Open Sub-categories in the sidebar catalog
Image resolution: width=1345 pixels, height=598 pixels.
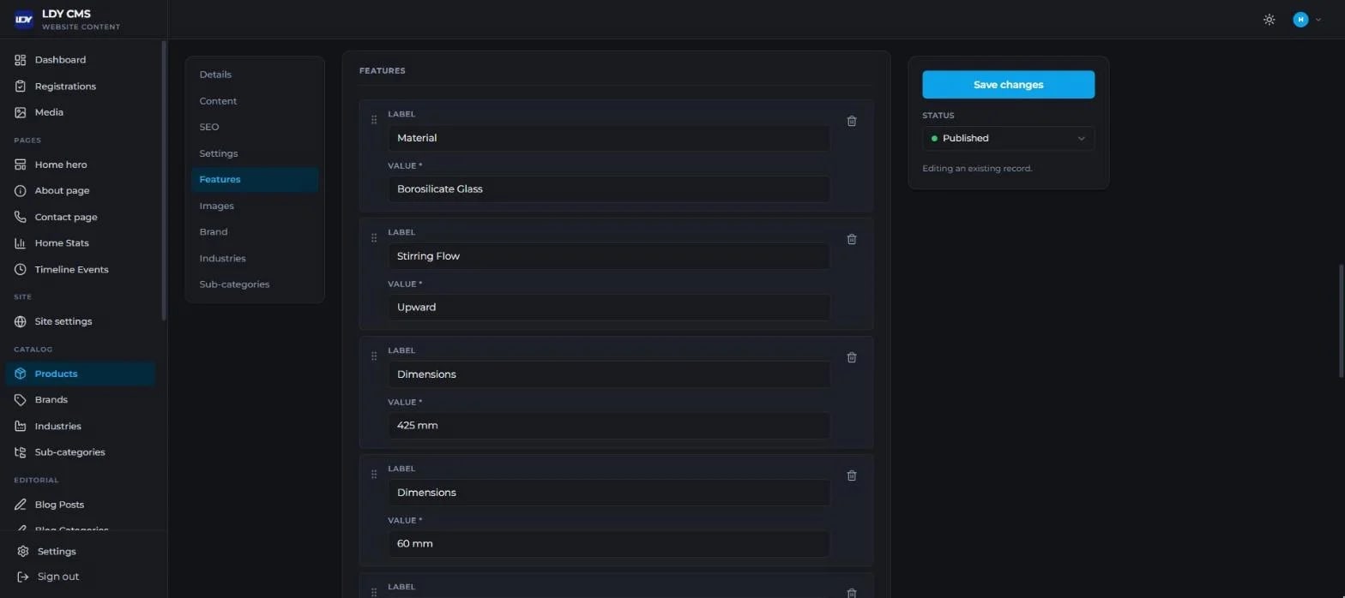pyautogui.click(x=81, y=452)
